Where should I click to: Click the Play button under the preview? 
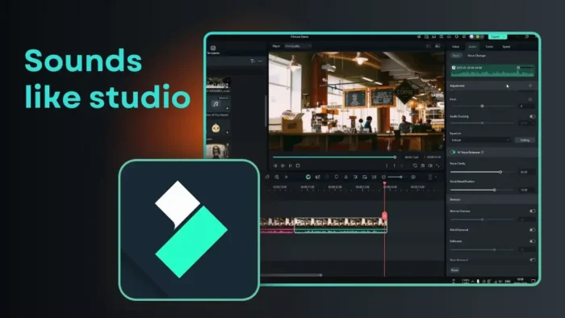point(290,165)
